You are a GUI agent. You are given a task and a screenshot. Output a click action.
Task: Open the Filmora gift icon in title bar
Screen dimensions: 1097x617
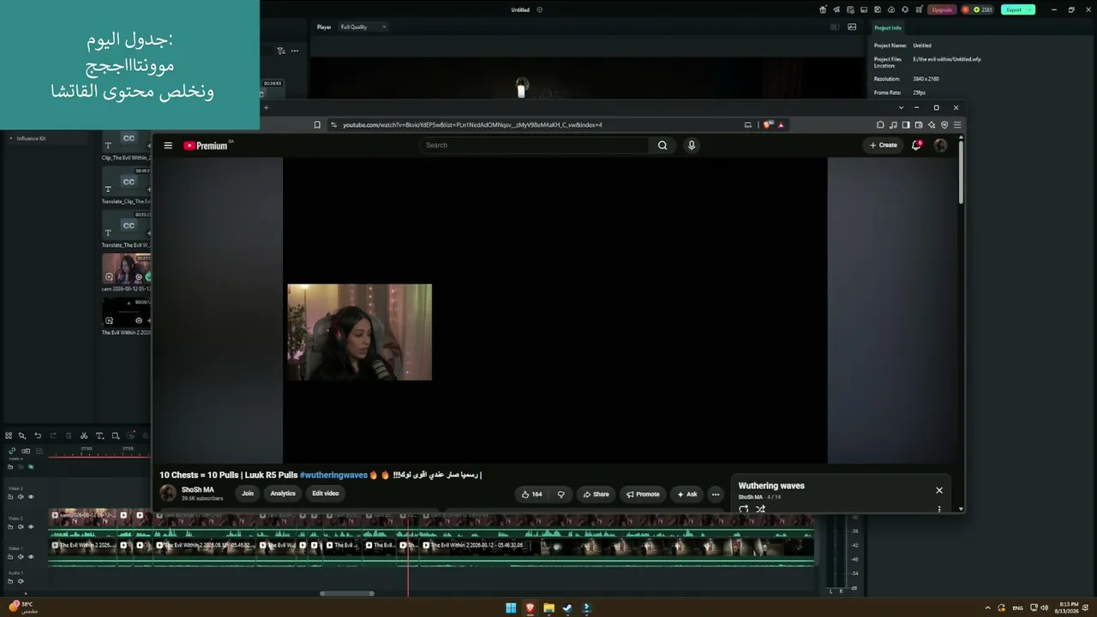824,9
